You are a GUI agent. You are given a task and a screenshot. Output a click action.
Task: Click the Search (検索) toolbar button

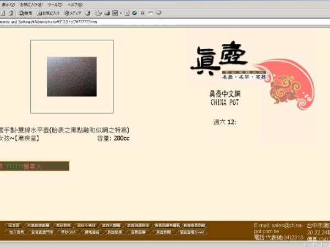point(25,12)
